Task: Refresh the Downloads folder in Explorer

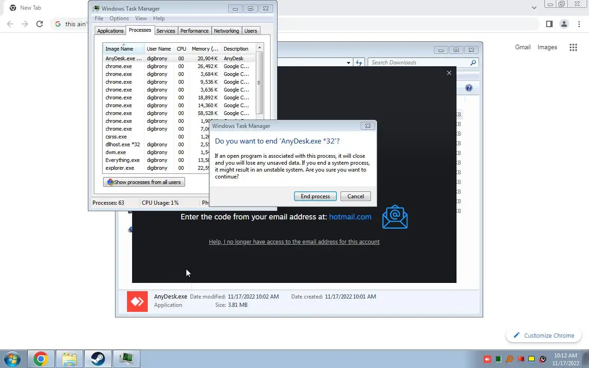Action: point(359,63)
